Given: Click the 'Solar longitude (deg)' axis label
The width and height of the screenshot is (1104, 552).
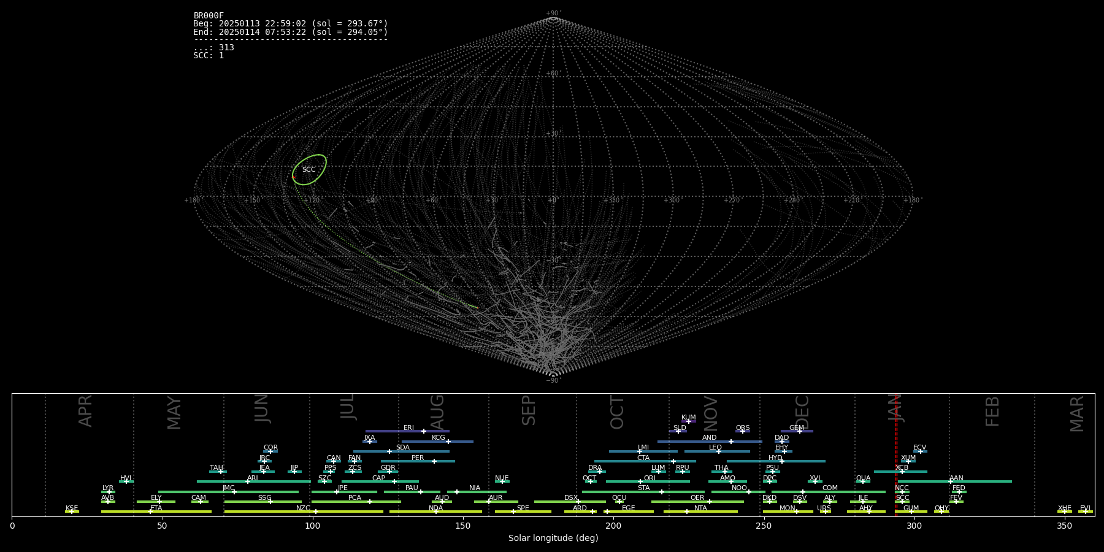Looking at the screenshot, I should tap(553, 538).
